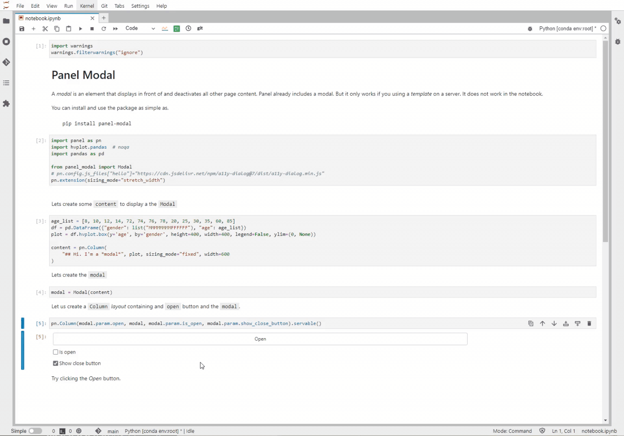
Task: Open the cell type Code dropdown
Action: (140, 28)
